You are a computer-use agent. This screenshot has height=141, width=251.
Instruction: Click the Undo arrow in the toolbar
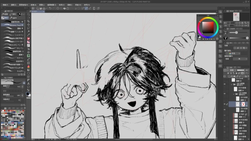[50, 8]
